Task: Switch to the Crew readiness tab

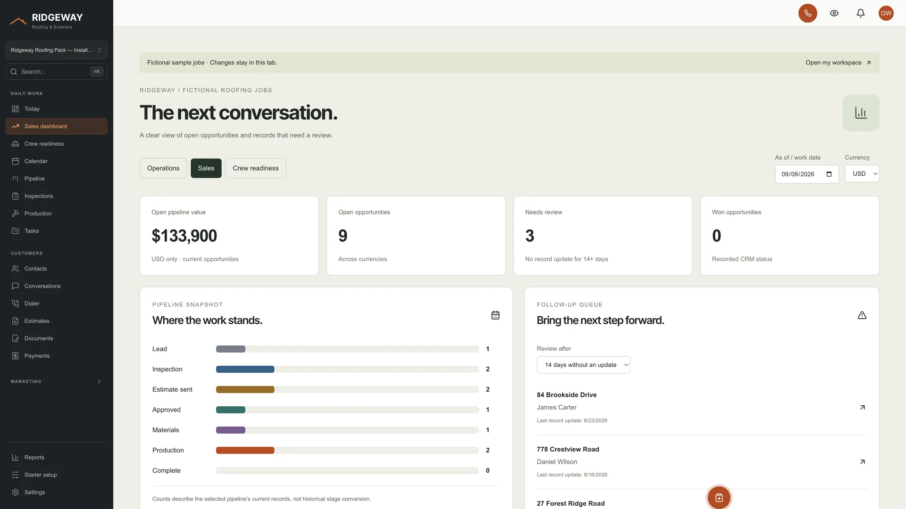Action: [x=256, y=168]
